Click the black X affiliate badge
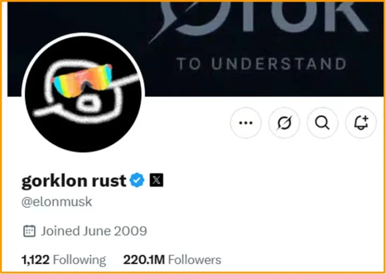 point(156,180)
